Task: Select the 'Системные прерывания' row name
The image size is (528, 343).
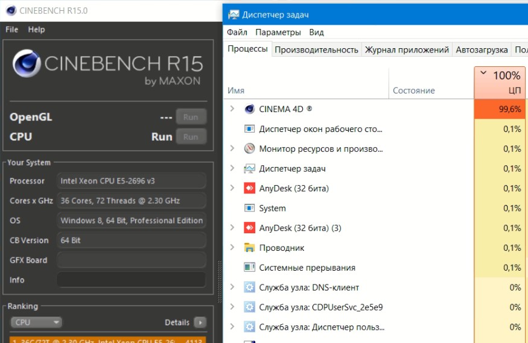Action: point(307,268)
